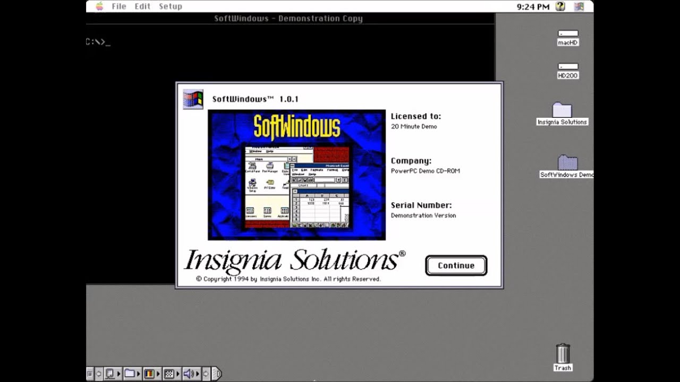
Task: Select the SoftWindows Demo folder
Action: pyautogui.click(x=567, y=167)
